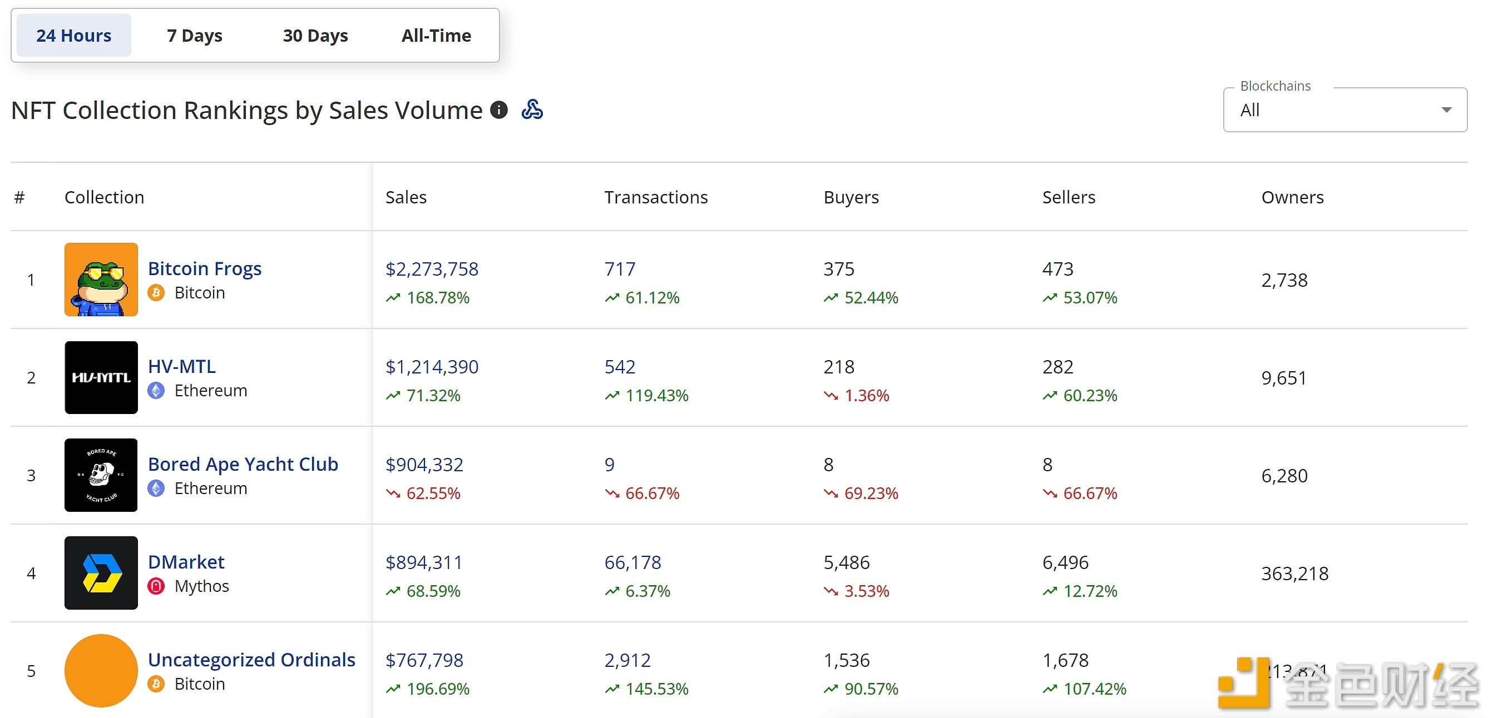Select the All-Time ranking tab
The height and width of the screenshot is (718, 1488).
(x=436, y=35)
